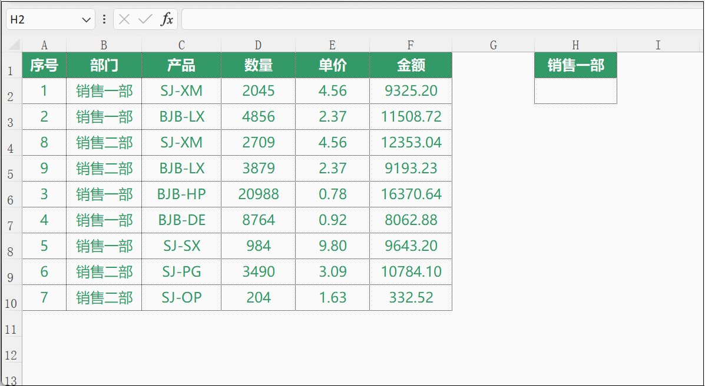
Task: Click the amount cell 8062.88
Action: 411,220
